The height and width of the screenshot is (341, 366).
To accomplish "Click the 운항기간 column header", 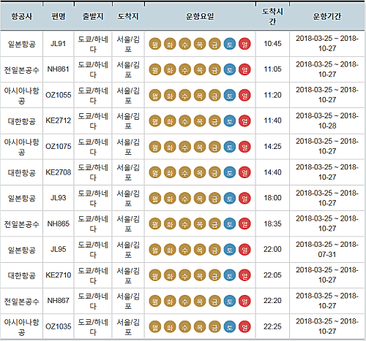I will tap(327, 16).
